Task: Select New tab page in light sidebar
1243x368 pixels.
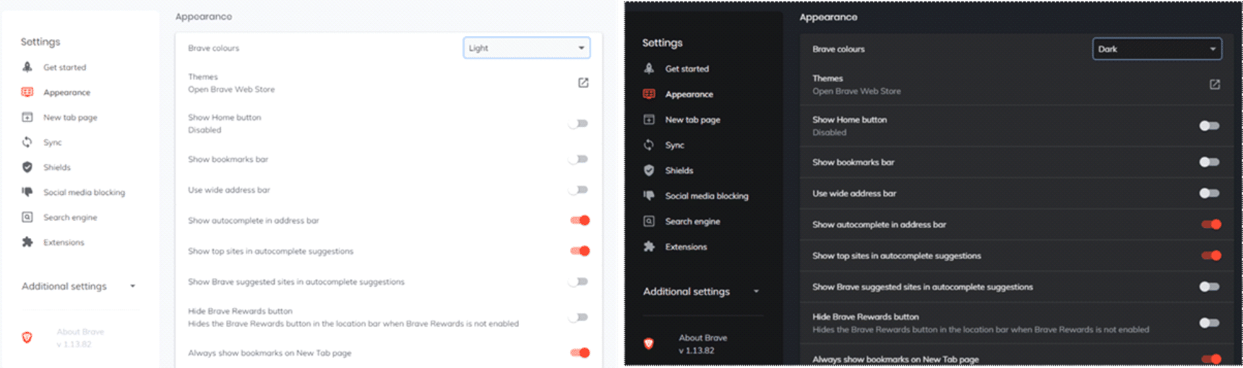Action: 70,117
